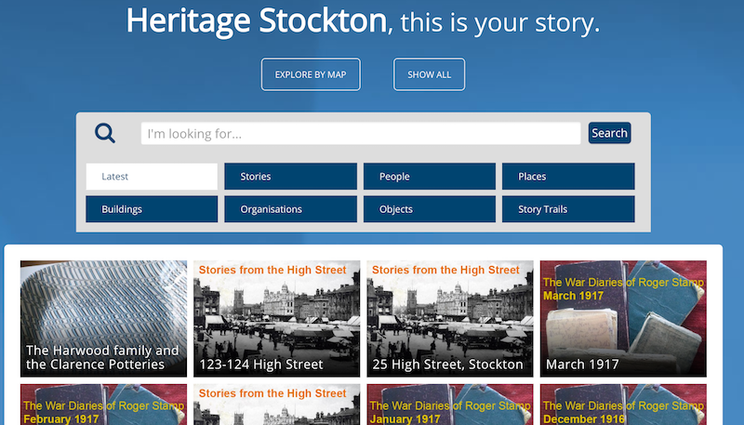This screenshot has height=425, width=744.
Task: Focus the "I'm looking for..." search field
Action: pos(361,134)
